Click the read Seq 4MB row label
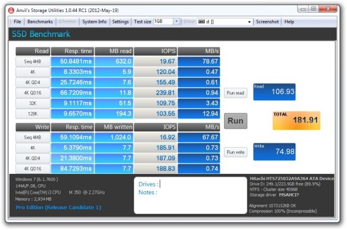Viewport: 347px width, 230px height. click(x=33, y=61)
